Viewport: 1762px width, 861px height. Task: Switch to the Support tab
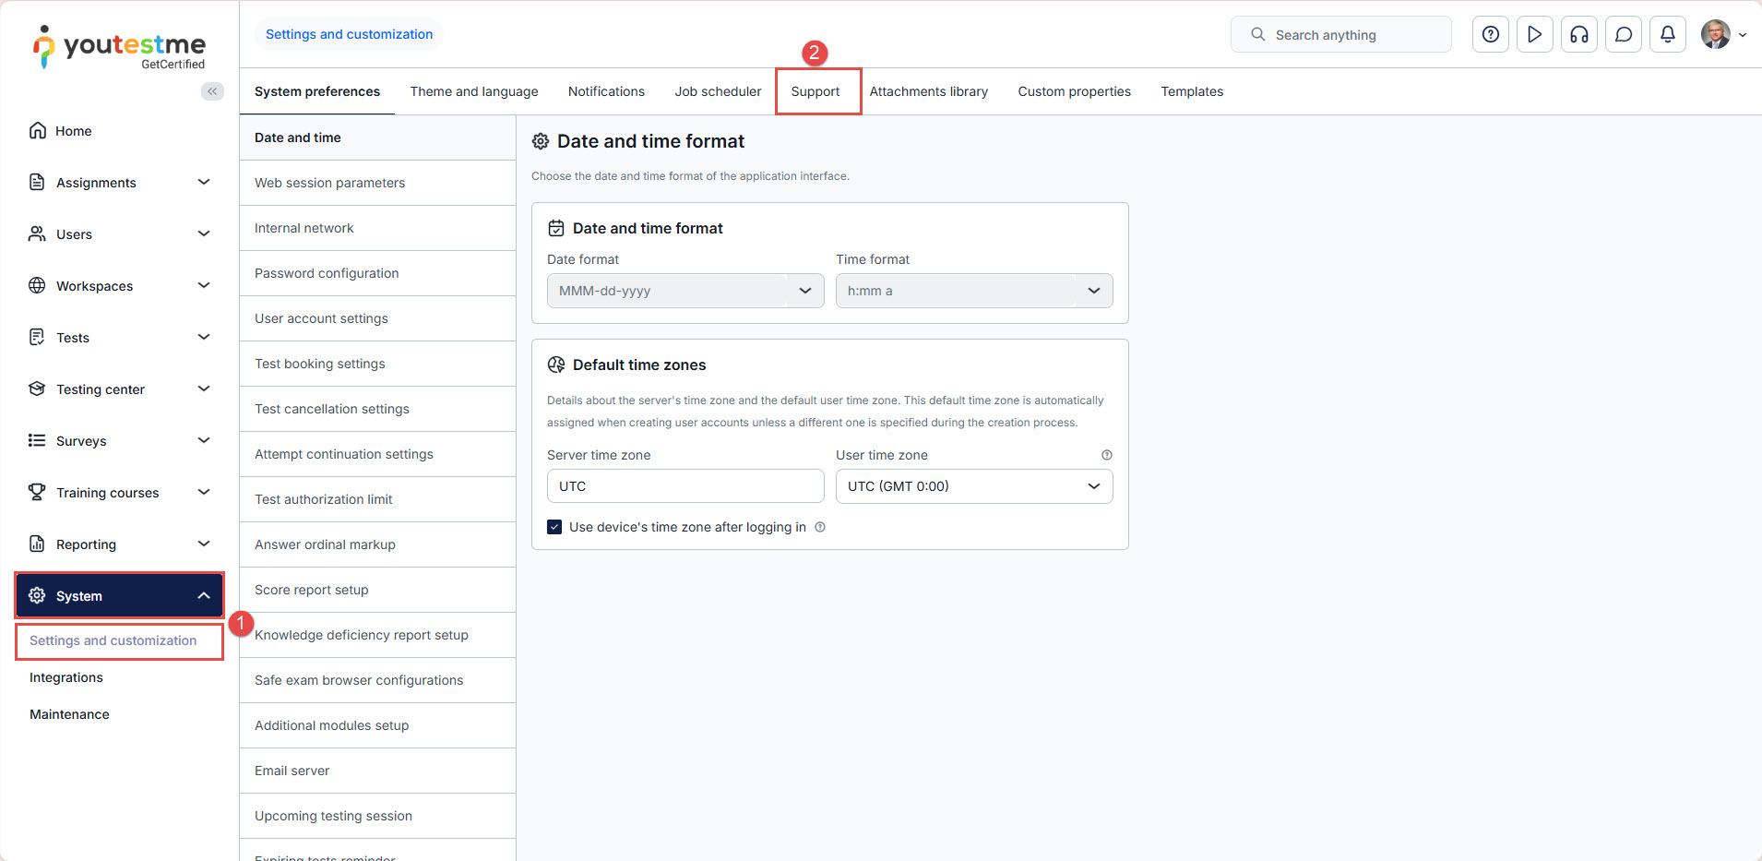coord(815,91)
